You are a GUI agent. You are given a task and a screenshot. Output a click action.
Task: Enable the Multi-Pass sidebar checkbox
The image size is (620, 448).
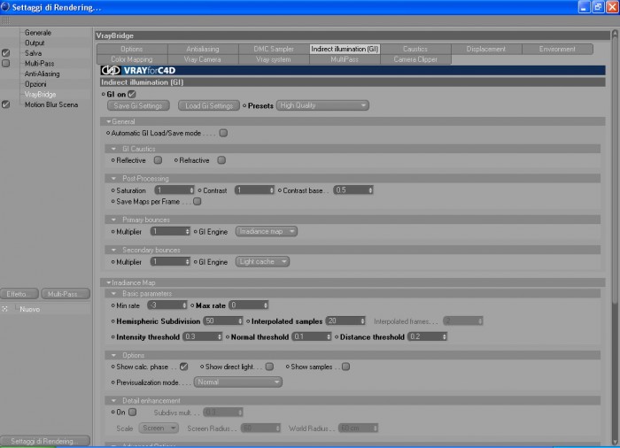(5, 63)
